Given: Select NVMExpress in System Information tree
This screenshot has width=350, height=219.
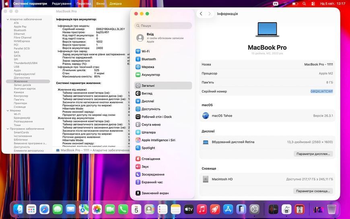Looking at the screenshot, I should click(x=22, y=41).
